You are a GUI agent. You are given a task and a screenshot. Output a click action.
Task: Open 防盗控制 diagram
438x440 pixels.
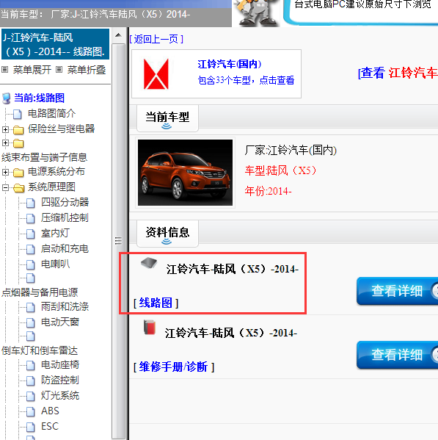coord(60,381)
